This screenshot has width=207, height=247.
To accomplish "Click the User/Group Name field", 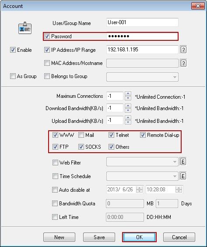I will coord(142,22).
